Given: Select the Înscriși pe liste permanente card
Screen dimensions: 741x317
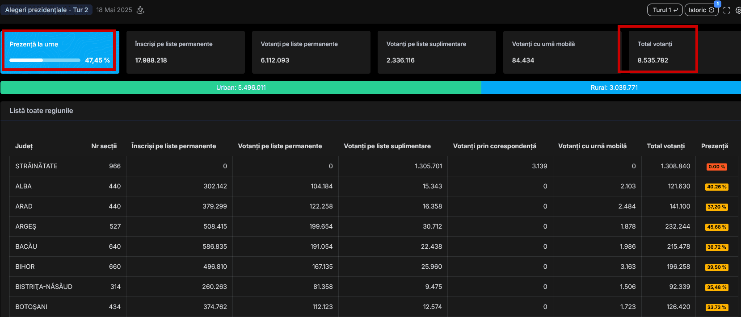Looking at the screenshot, I should click(x=185, y=52).
